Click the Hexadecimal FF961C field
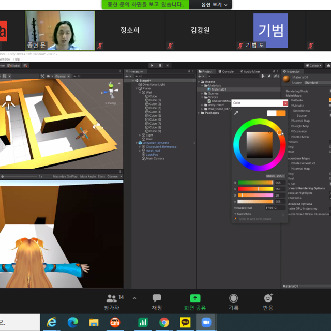 point(275,208)
